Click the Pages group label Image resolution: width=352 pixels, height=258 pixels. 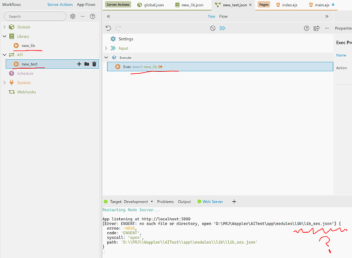[x=264, y=5]
